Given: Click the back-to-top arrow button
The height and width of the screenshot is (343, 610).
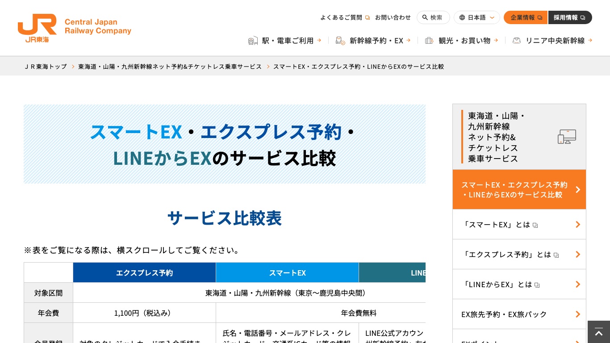Looking at the screenshot, I should pyautogui.click(x=599, y=332).
